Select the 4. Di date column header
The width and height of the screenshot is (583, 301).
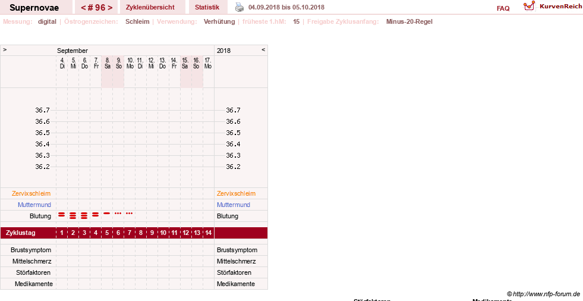62,63
